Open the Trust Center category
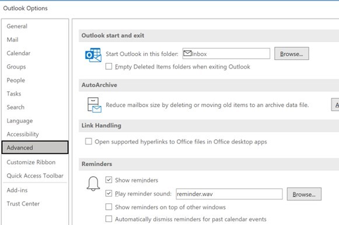339x225 pixels. coord(23,203)
